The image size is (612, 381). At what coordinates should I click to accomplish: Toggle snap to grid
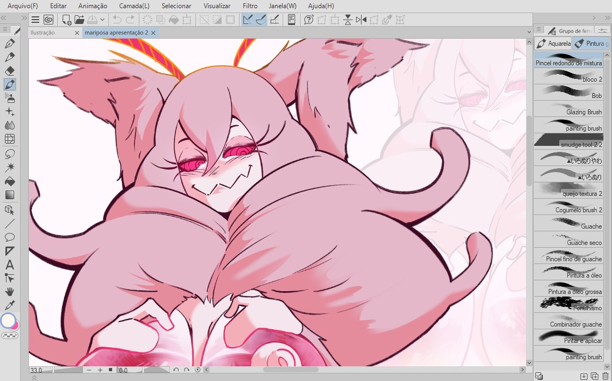274,20
